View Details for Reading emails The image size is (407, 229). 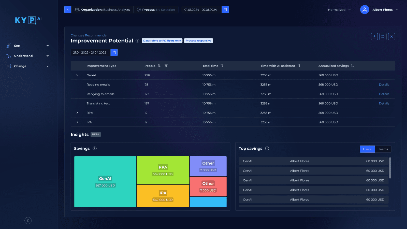click(x=384, y=84)
